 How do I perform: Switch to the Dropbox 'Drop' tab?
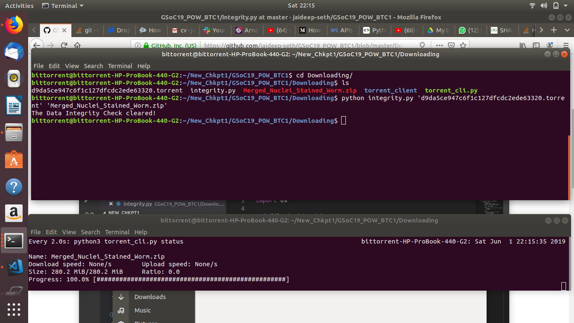point(119,30)
